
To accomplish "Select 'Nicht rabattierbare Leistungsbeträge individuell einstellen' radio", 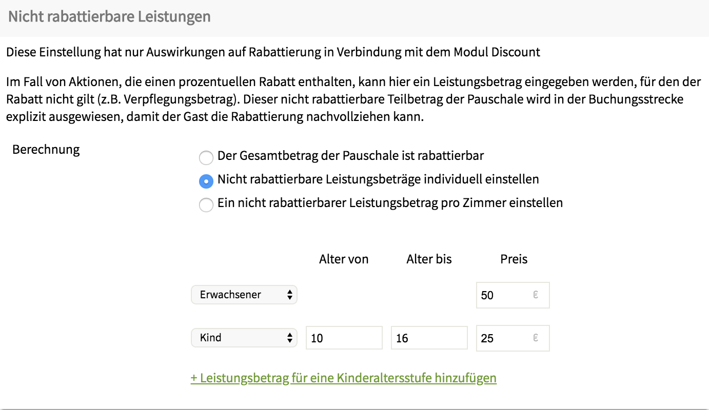I will pyautogui.click(x=206, y=181).
